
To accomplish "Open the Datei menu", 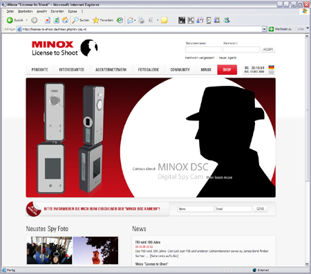I will (10, 11).
